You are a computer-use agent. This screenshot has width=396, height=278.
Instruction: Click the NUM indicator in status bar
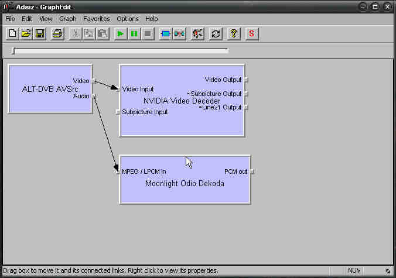[x=353, y=270]
